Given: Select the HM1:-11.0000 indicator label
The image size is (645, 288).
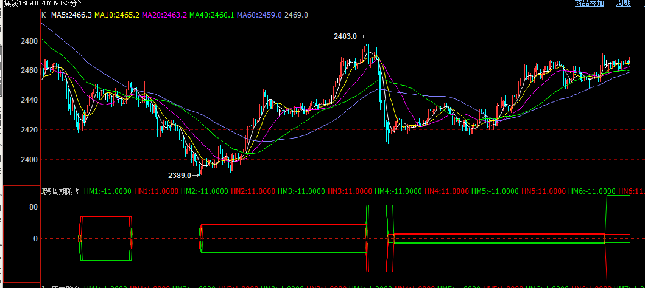Looking at the screenshot, I should (106, 191).
